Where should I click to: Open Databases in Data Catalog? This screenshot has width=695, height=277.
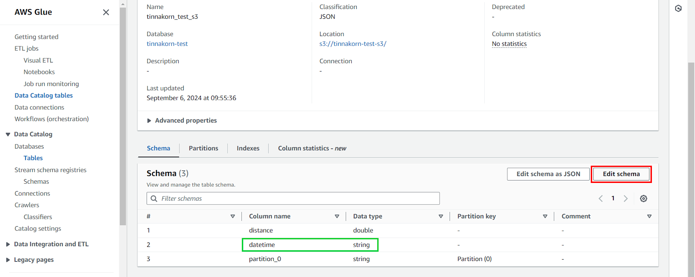click(x=29, y=146)
